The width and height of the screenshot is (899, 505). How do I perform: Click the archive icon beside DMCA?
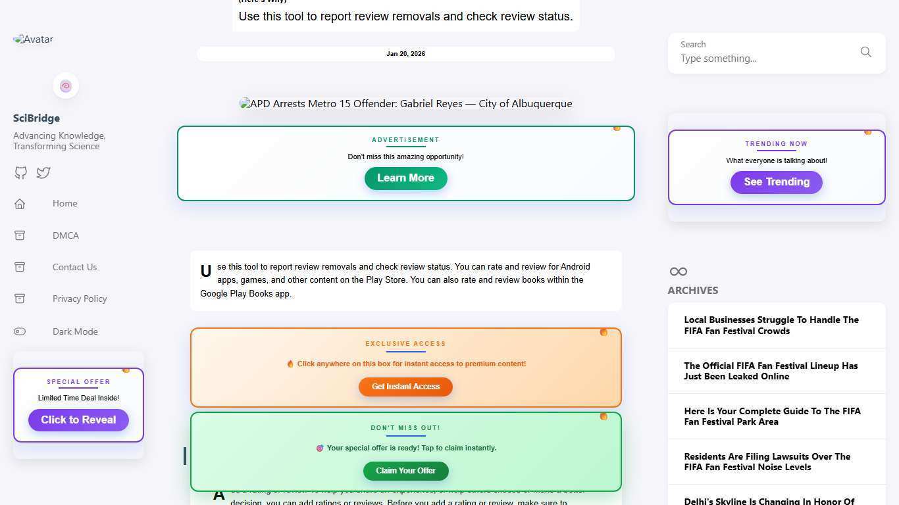point(20,235)
